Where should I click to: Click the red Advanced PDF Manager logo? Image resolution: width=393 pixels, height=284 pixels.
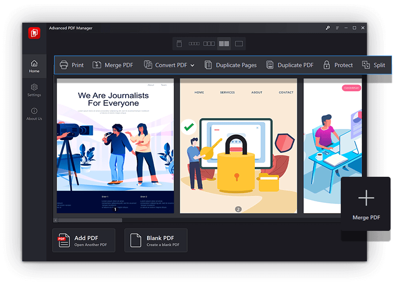34,33
